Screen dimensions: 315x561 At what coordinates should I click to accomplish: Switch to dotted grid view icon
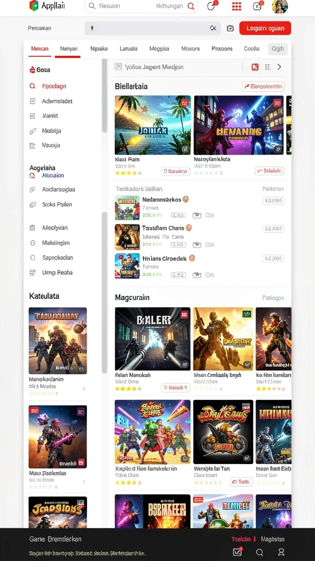click(x=267, y=67)
